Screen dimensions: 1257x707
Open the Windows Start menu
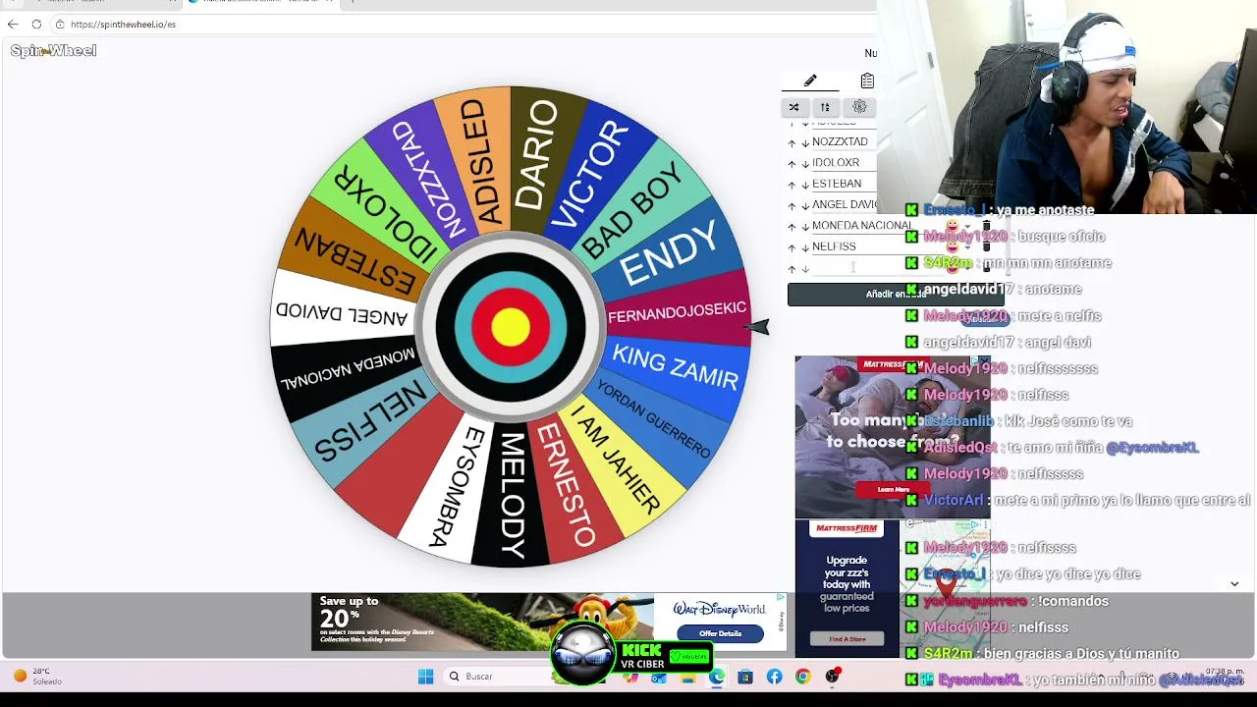coord(425,677)
